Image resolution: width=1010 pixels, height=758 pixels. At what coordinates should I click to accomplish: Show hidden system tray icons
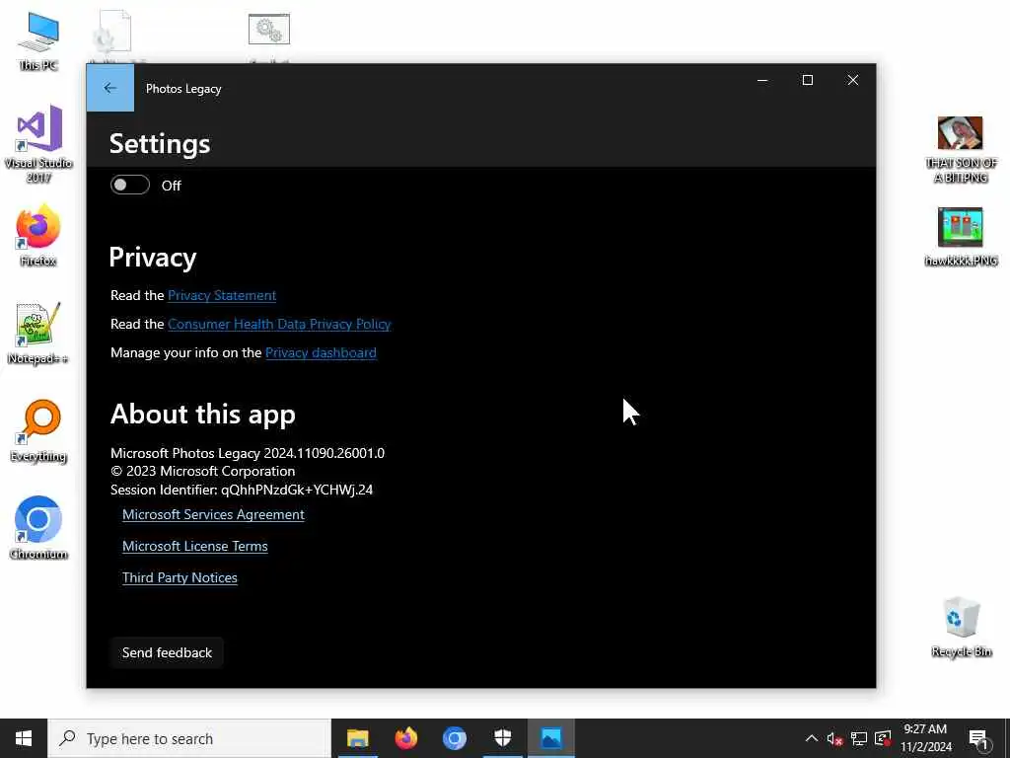pyautogui.click(x=812, y=738)
